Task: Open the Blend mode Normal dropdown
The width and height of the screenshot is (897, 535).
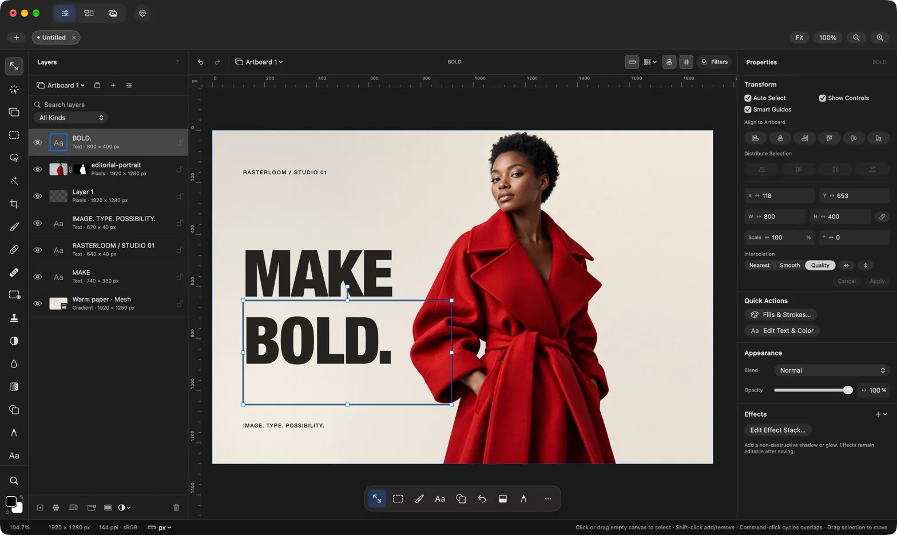Action: coord(832,370)
